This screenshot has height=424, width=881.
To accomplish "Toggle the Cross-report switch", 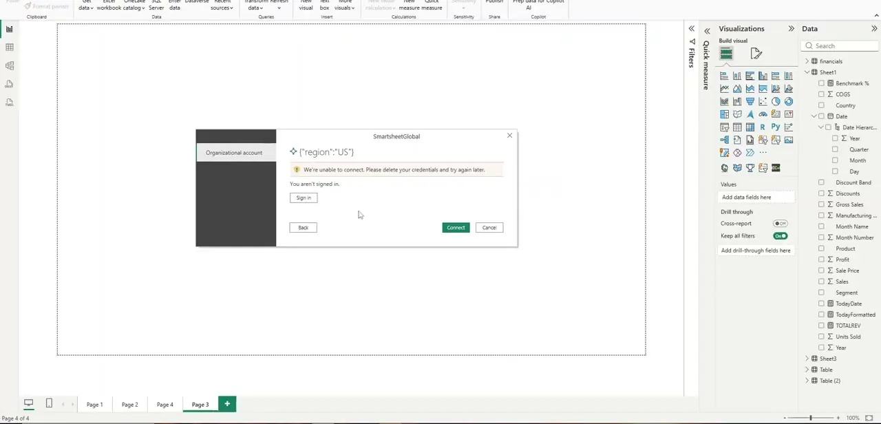I will [x=780, y=224].
